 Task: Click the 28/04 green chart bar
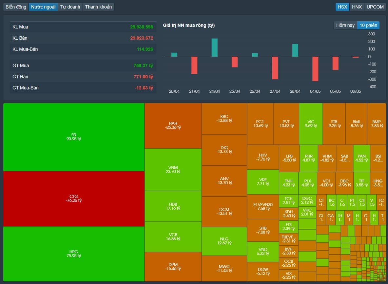(295, 50)
